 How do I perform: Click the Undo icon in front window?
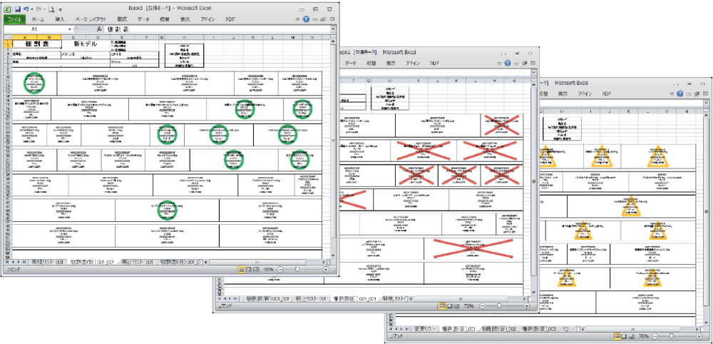point(25,9)
